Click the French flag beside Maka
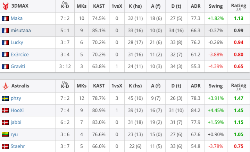The height and width of the screenshot is (152, 250). [5, 18]
